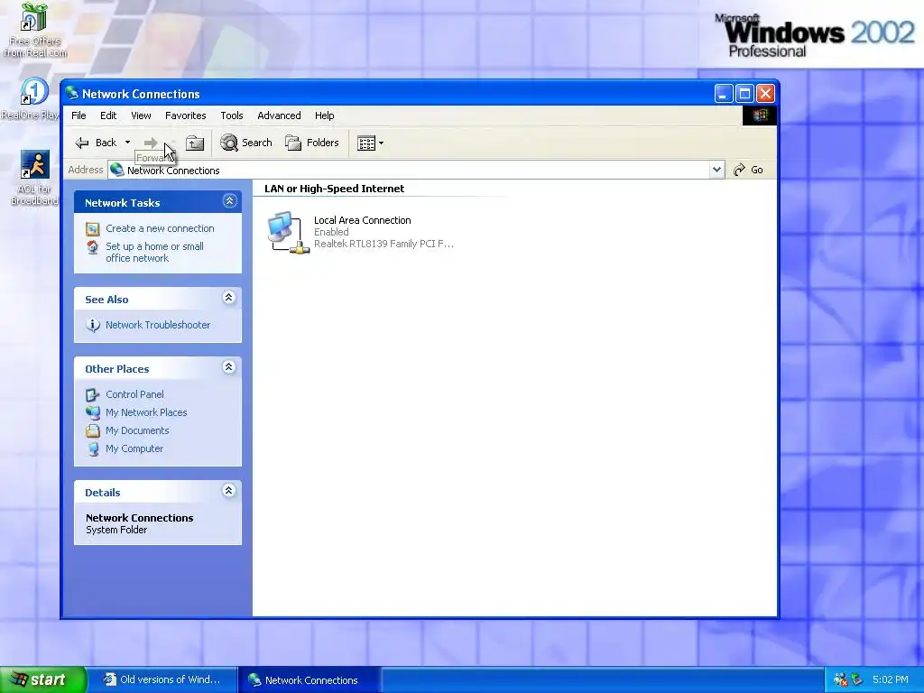Viewport: 924px width, 693px height.
Task: Open the View menu
Action: pos(141,115)
